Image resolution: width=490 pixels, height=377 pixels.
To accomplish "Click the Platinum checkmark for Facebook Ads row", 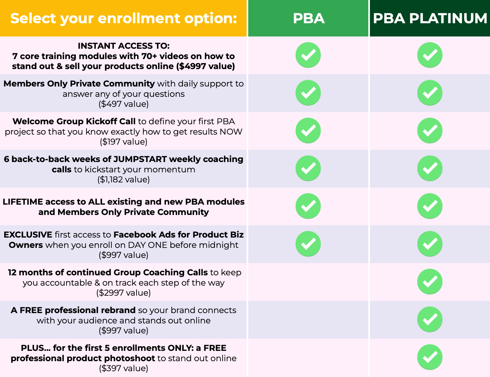I will tap(430, 244).
